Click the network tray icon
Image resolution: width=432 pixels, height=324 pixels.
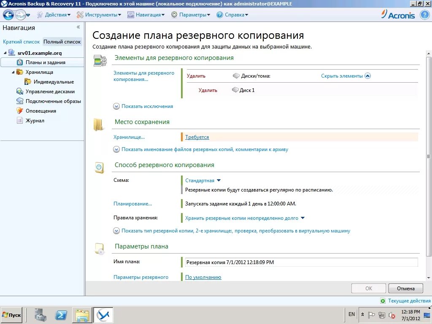381,315
